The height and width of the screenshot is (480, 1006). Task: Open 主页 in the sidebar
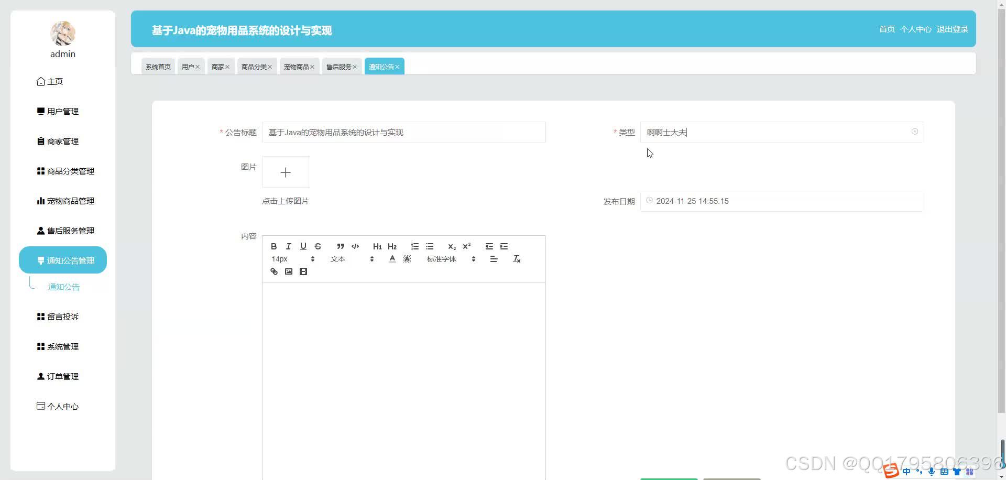coord(63,81)
